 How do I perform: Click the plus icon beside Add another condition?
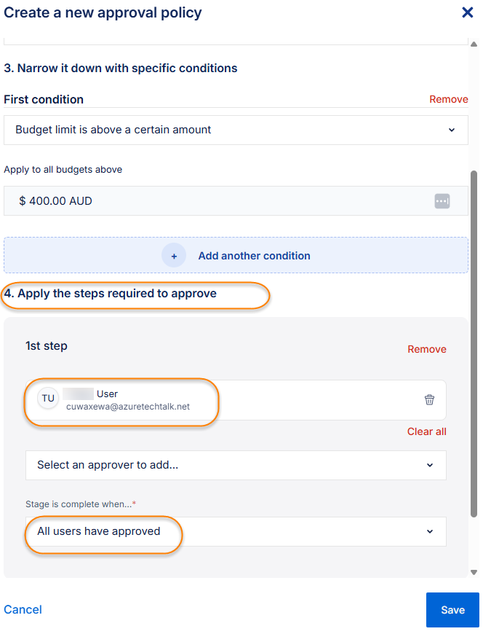[174, 256]
